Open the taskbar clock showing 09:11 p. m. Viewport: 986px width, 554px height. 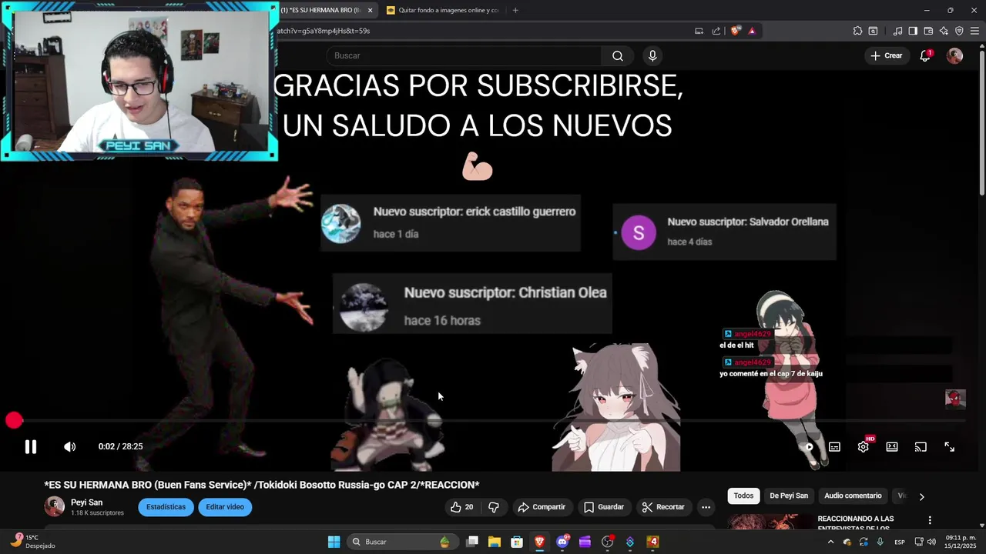(x=961, y=542)
